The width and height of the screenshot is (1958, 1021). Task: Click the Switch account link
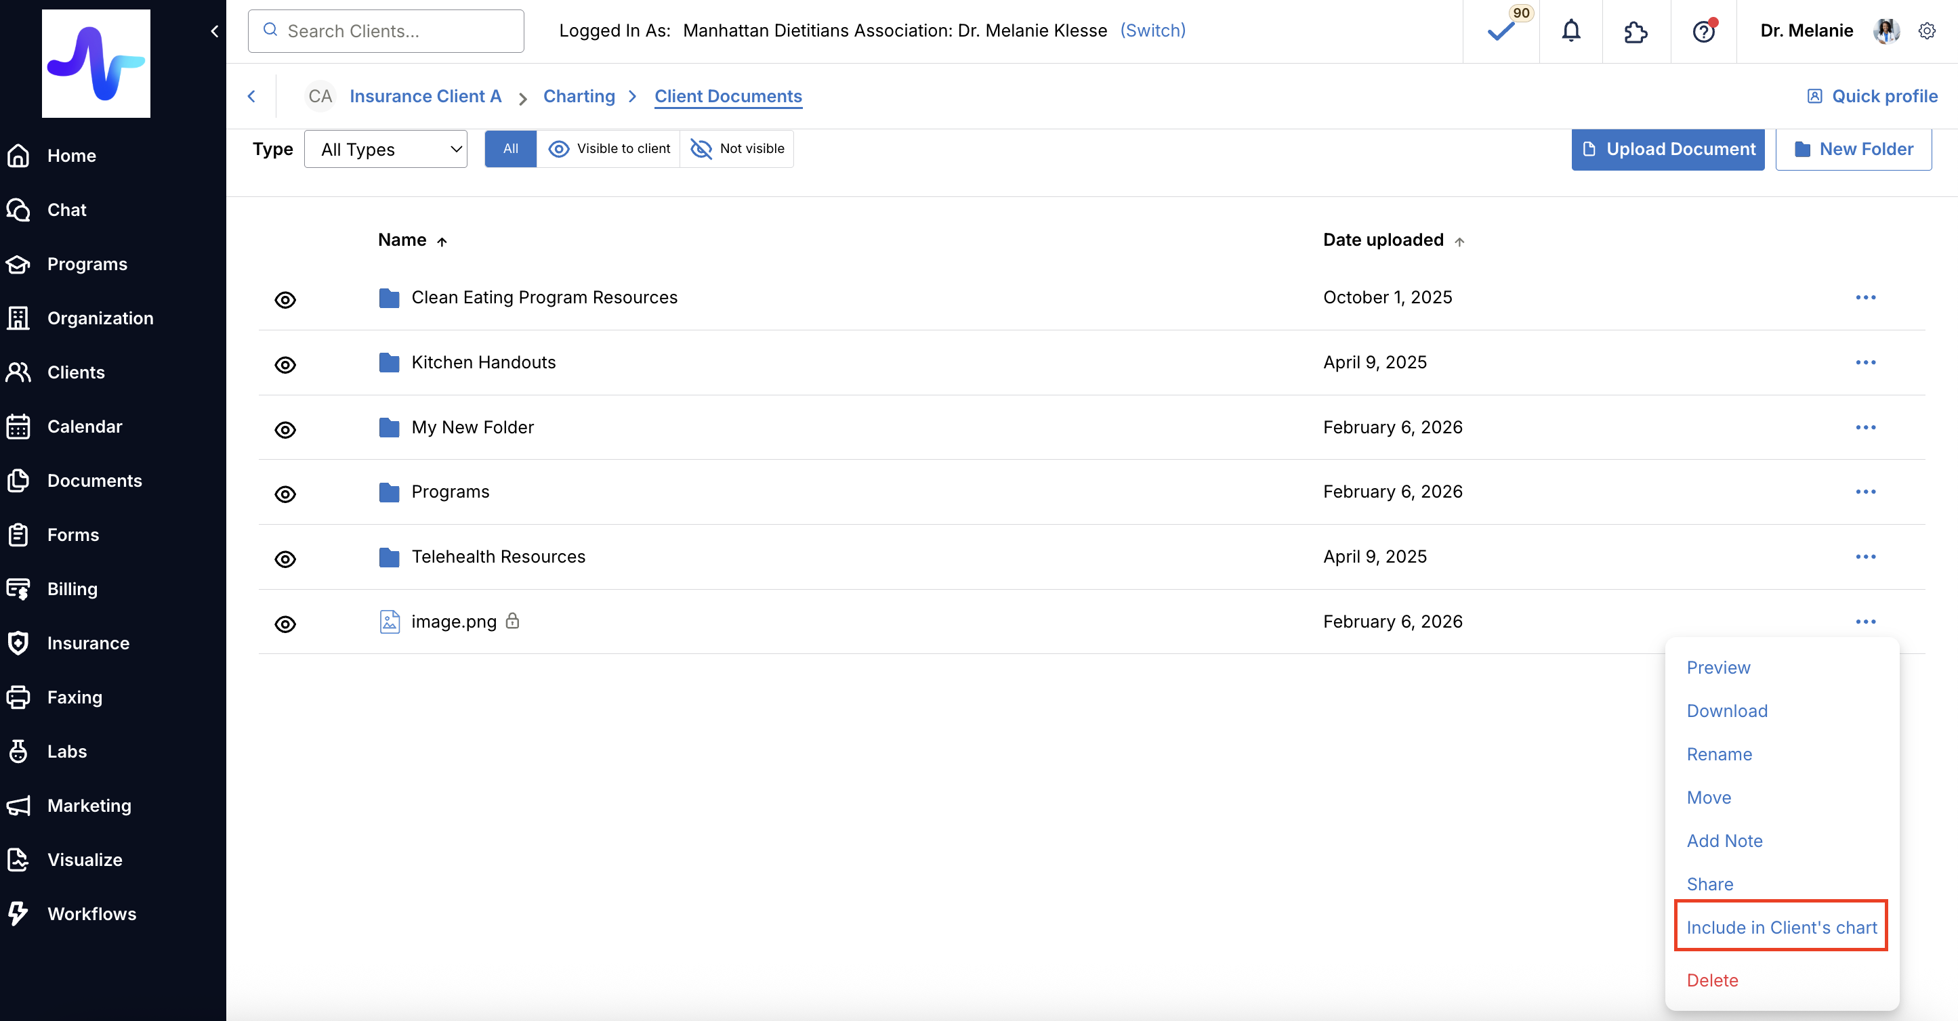(1152, 30)
